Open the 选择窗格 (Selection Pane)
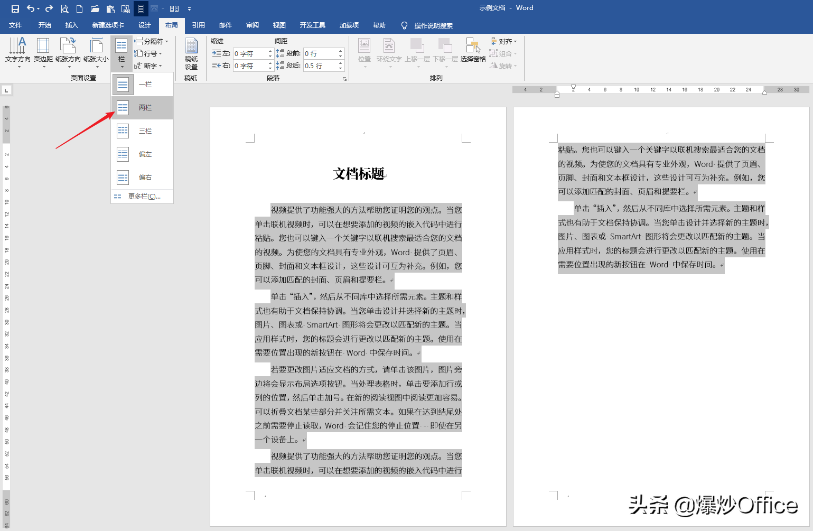The image size is (813, 531). pyautogui.click(x=473, y=51)
